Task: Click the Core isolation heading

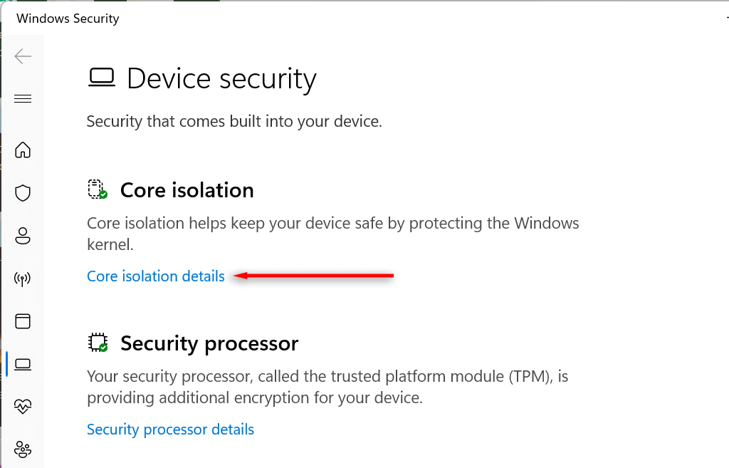Action: pos(187,190)
